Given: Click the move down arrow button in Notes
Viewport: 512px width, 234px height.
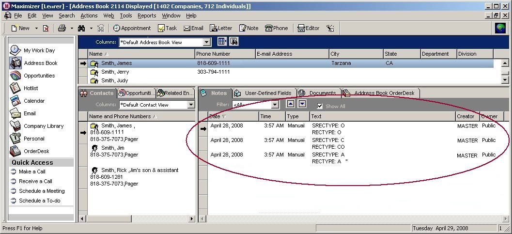Looking at the screenshot, I should pos(302,104).
